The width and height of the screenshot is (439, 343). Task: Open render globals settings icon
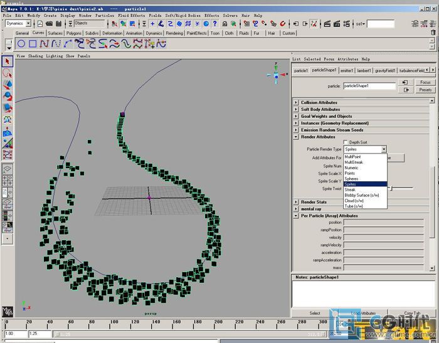pos(346,24)
